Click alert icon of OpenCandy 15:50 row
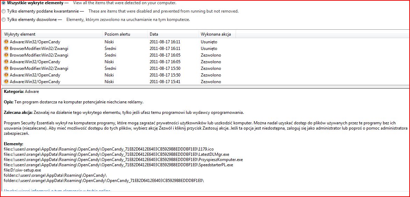Image resolution: width=410 pixels, height=197 pixels. point(6,75)
